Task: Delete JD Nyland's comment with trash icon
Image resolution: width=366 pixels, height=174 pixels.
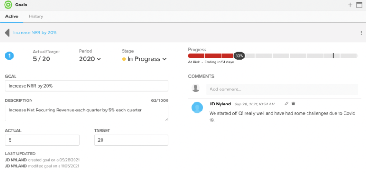Action: pyautogui.click(x=293, y=104)
